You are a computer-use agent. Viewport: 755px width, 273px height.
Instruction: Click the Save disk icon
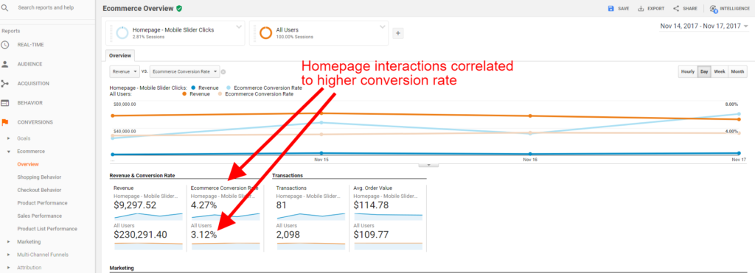[x=611, y=9]
